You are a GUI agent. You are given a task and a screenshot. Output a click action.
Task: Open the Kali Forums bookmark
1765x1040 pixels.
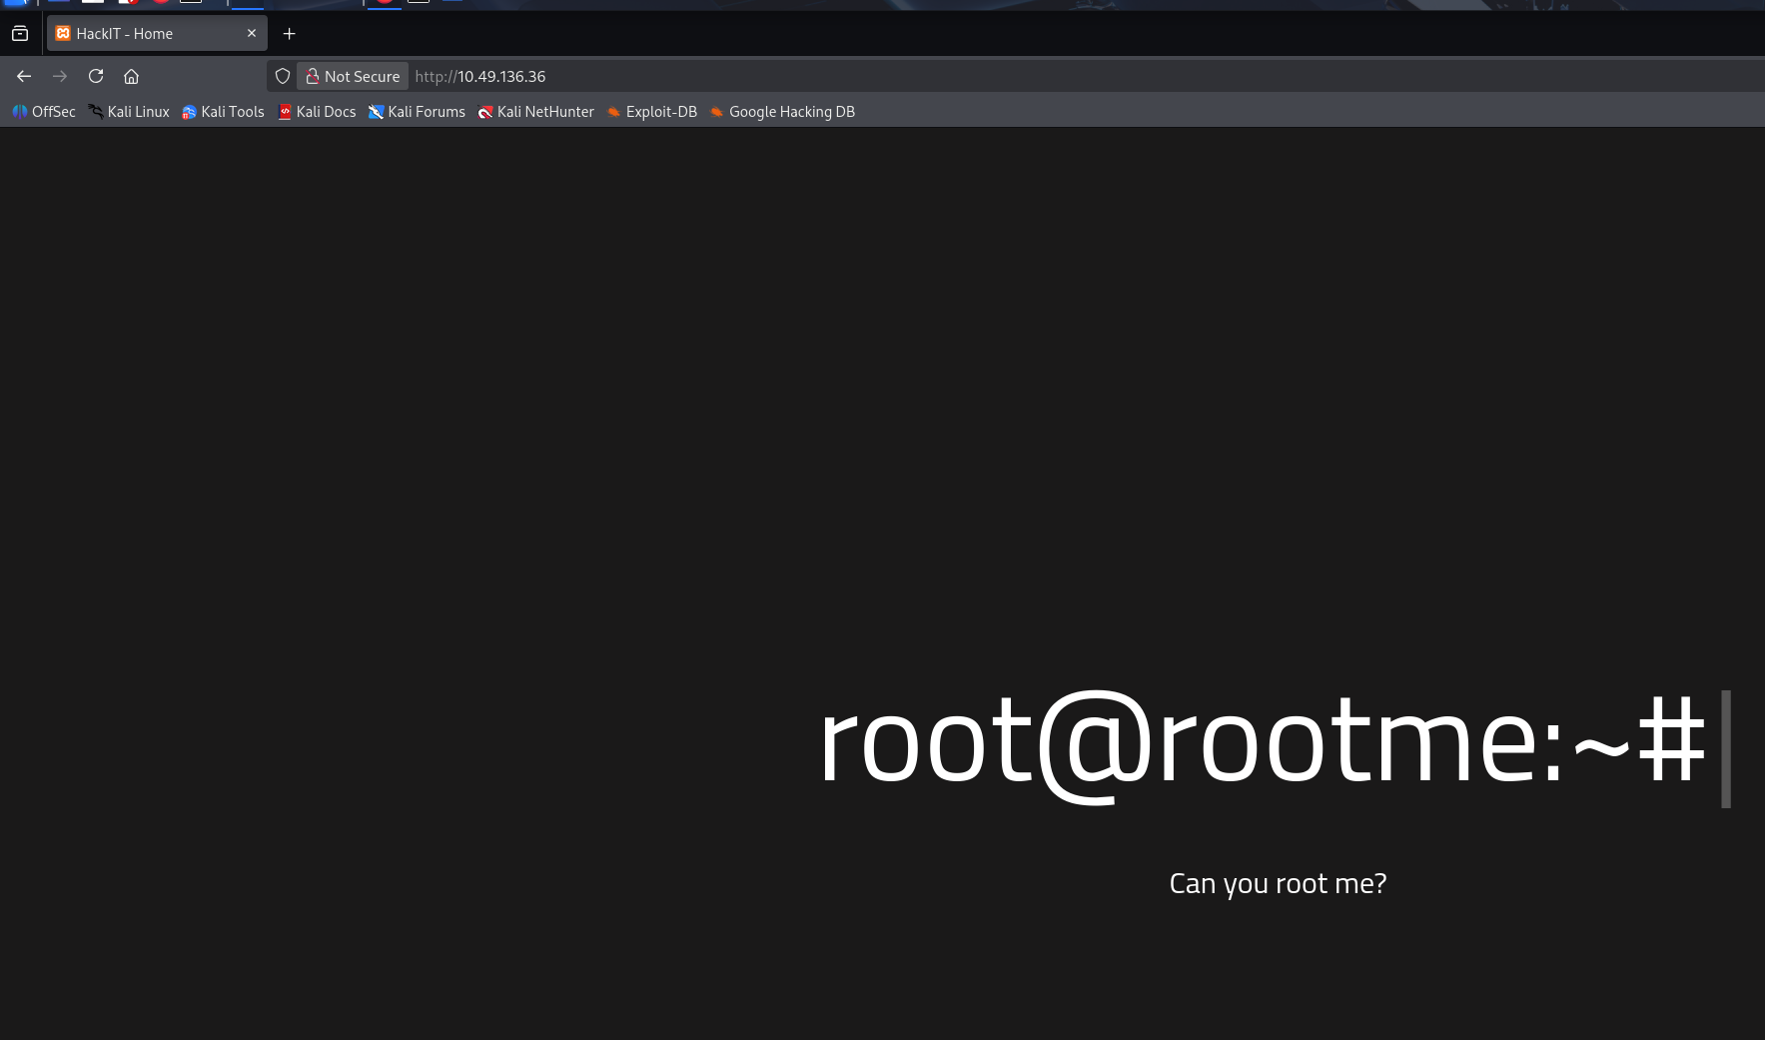(x=417, y=112)
